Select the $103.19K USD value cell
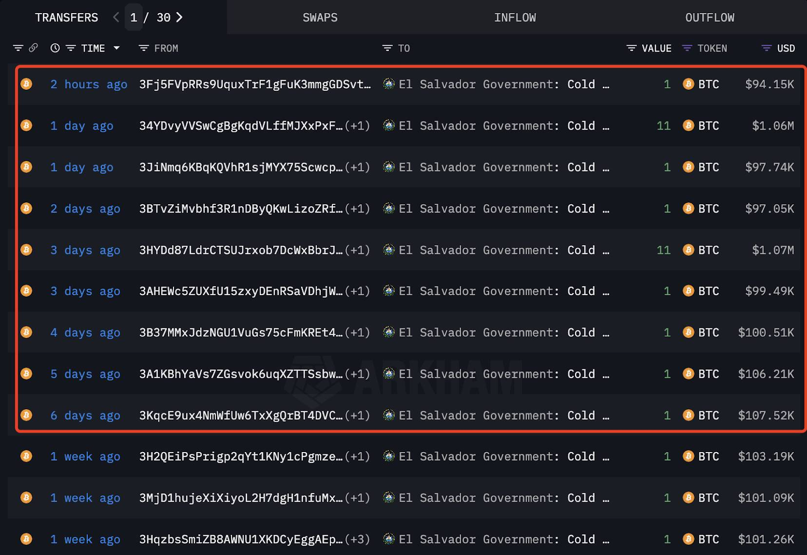Screen dimensions: 807x555 pos(766,457)
